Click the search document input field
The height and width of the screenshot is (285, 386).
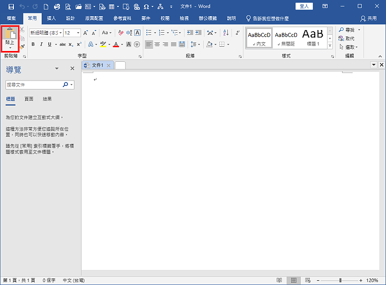click(34, 85)
